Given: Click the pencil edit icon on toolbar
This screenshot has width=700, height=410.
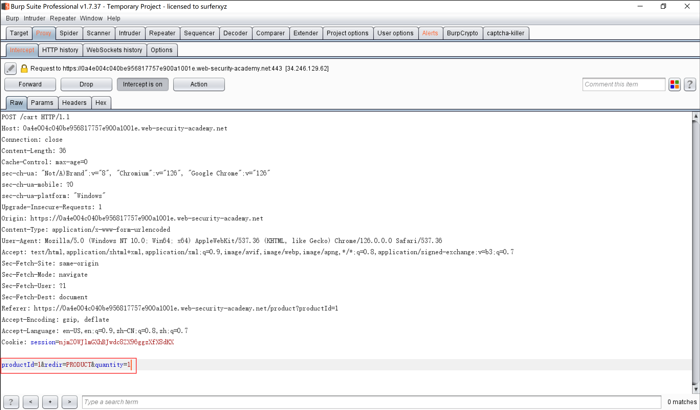Looking at the screenshot, I should [x=11, y=68].
